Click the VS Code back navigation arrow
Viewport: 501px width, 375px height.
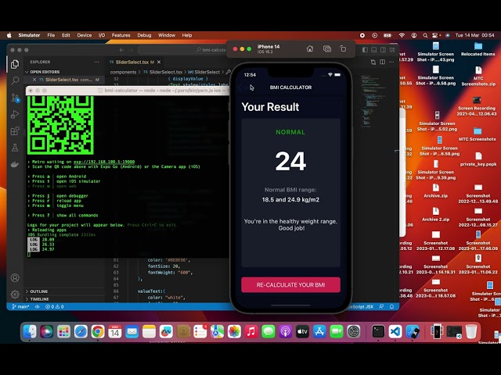(122, 50)
